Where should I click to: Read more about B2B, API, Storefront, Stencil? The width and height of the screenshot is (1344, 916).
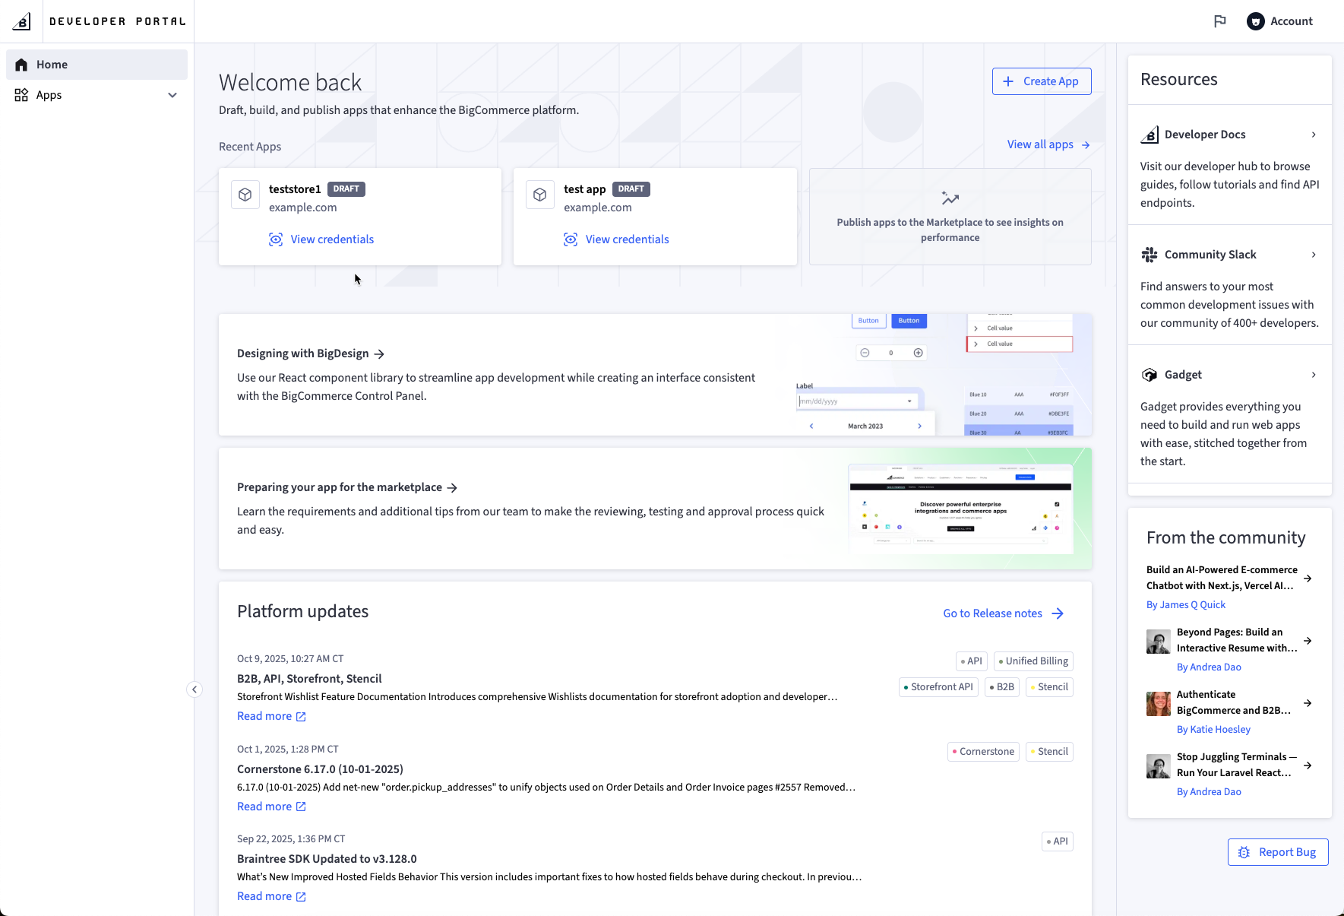271,716
